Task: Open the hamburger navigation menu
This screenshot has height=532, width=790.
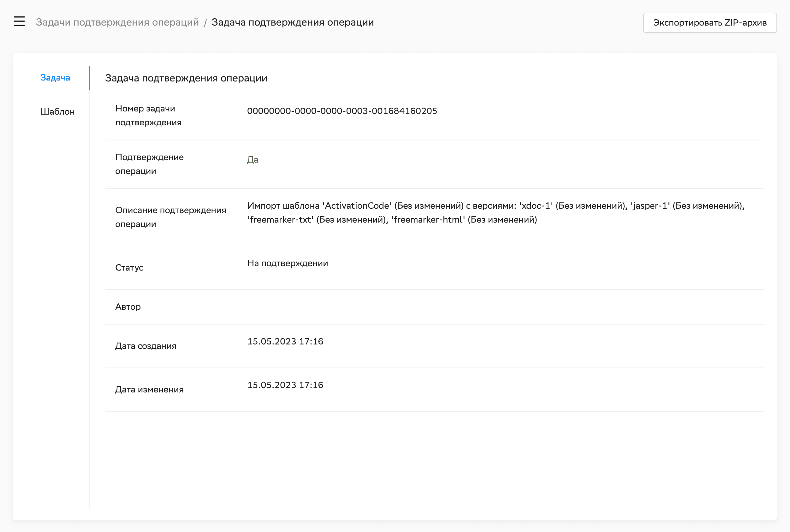Action: click(19, 21)
